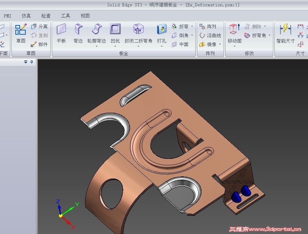This screenshot has width=308, height=234.
Task: Expand the 轮廓弯边 dropdown arrow
Action: 96,47
